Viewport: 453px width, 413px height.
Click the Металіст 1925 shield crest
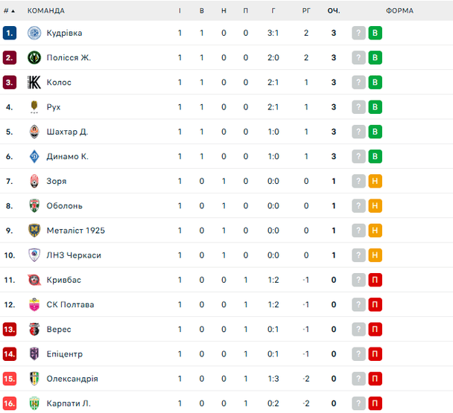(x=34, y=231)
